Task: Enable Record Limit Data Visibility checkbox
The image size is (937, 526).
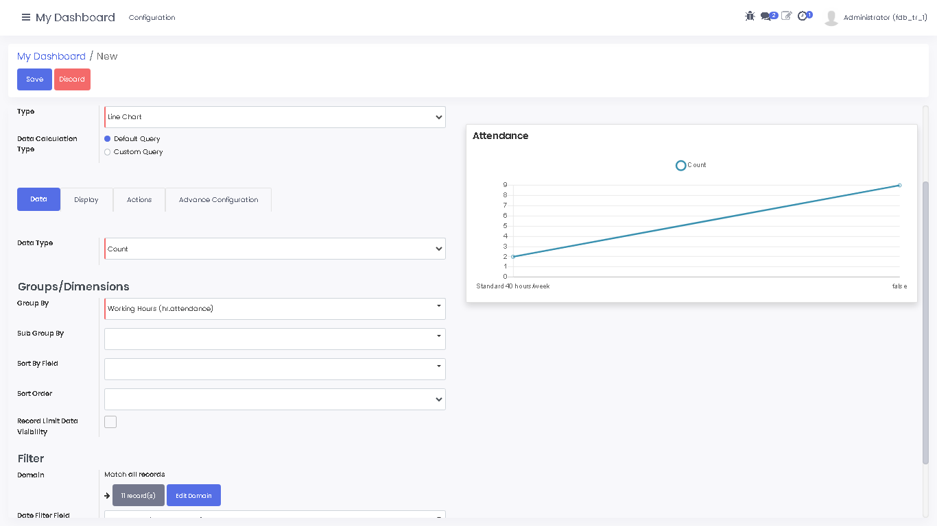Action: pyautogui.click(x=110, y=422)
